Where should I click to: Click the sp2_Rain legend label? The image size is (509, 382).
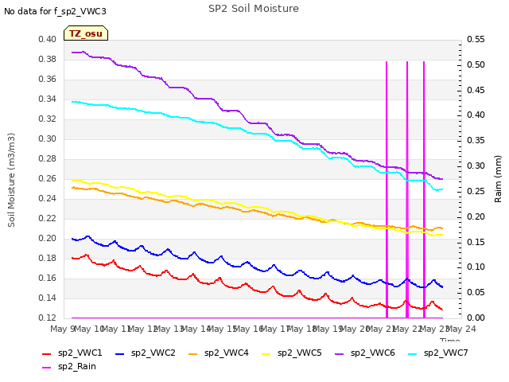coord(77,367)
